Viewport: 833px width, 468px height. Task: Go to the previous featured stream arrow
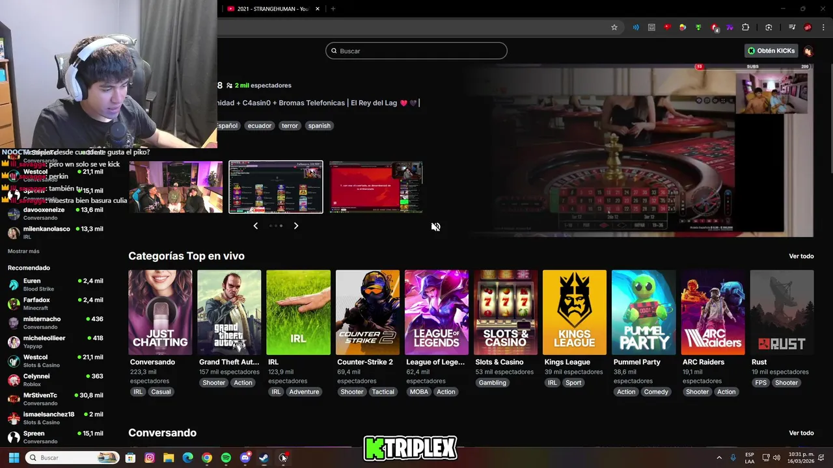pos(255,226)
